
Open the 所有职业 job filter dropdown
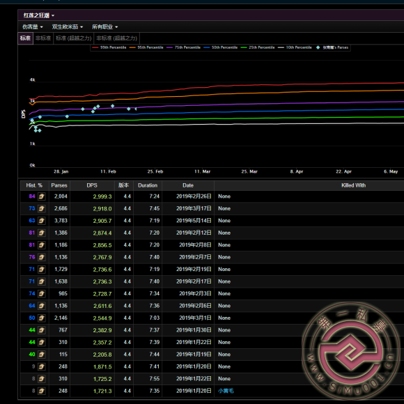pos(105,26)
